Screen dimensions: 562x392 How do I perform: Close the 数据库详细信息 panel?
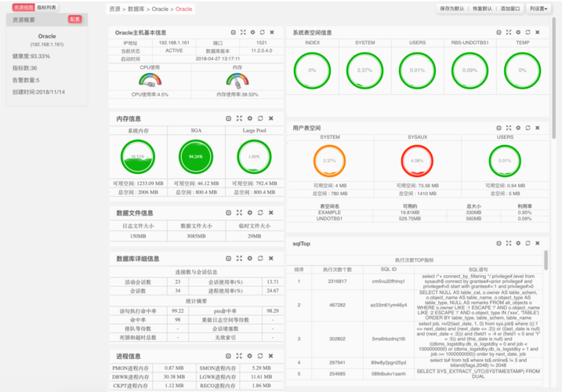pyautogui.click(x=271, y=258)
